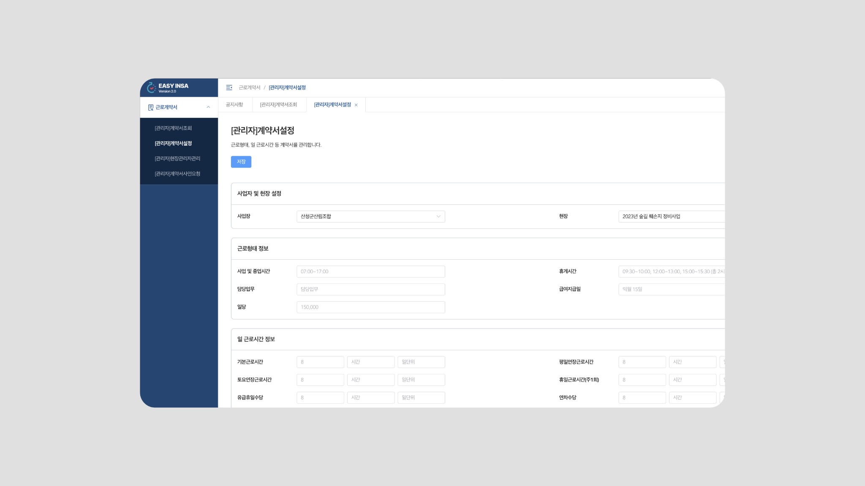Switch to the [관리자]계약서조회 tab
This screenshot has height=486, width=865.
click(278, 105)
